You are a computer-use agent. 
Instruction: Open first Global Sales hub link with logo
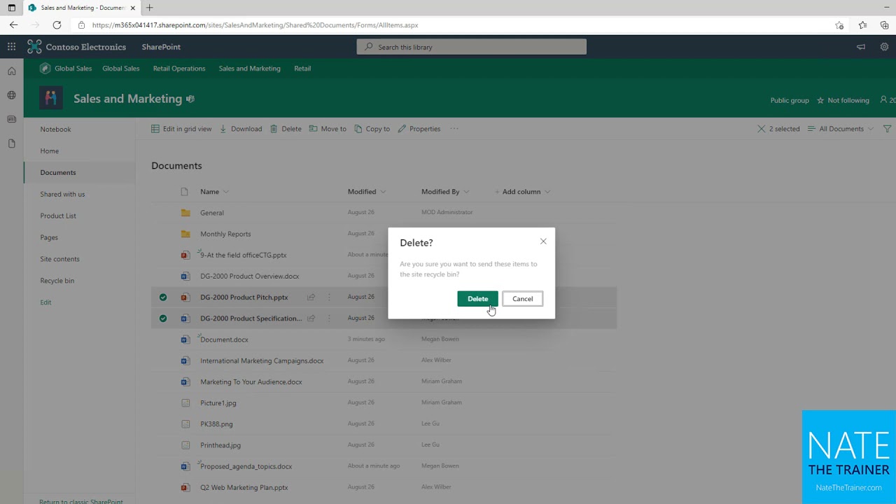[66, 69]
